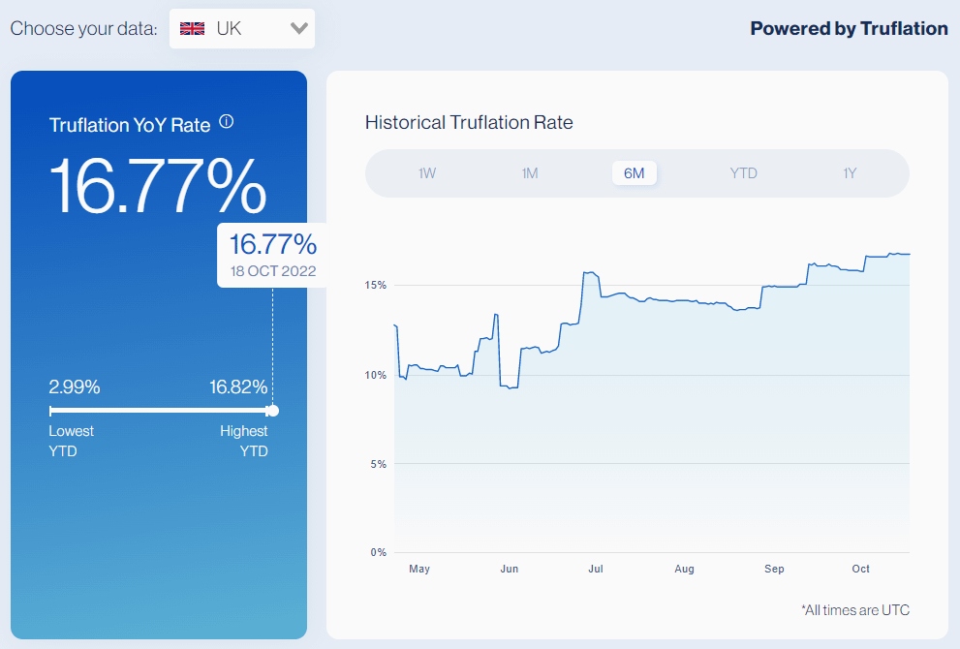Select the 6M time range tab
The width and height of the screenshot is (960, 649).
coord(635,173)
